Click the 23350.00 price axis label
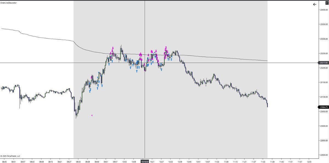 324,25
